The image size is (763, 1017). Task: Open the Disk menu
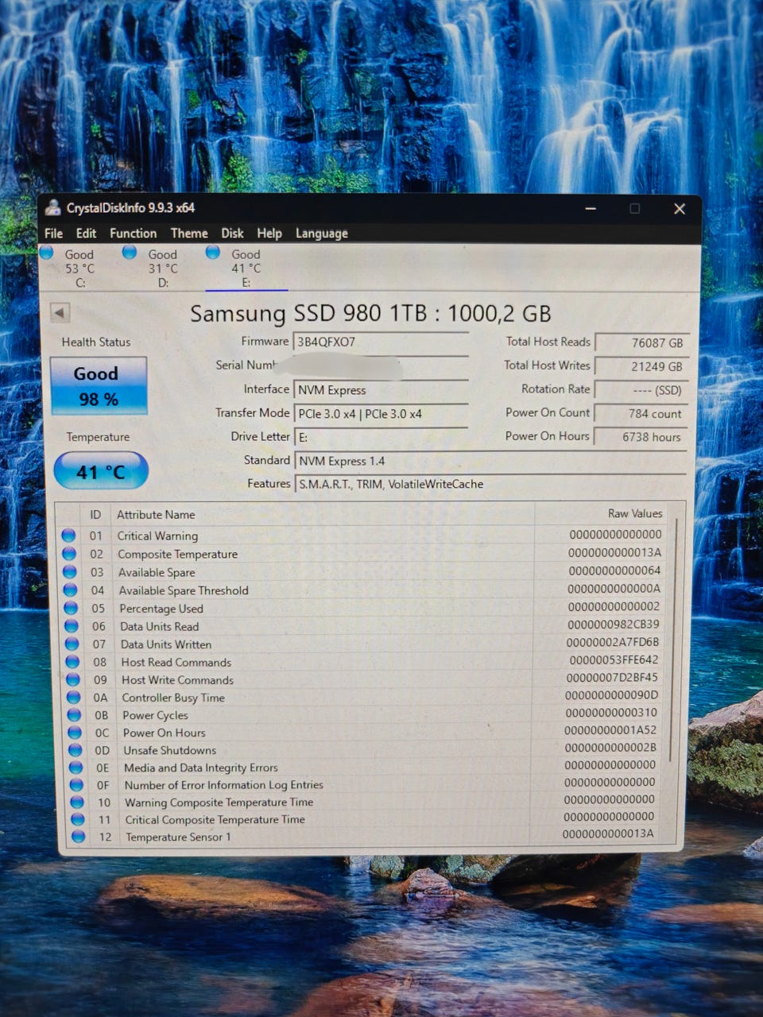[232, 234]
